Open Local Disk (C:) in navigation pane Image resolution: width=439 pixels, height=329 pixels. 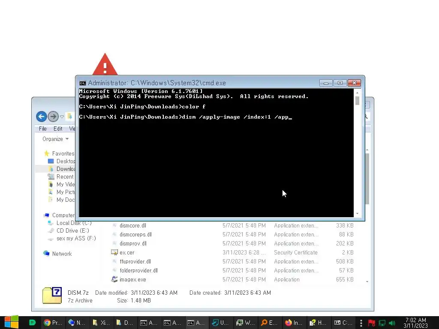[x=70, y=223]
